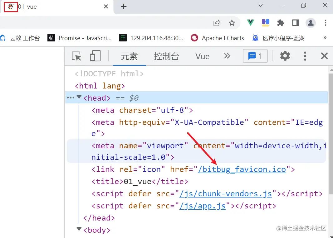Collapse the <body> node triangle
The height and width of the screenshot is (238, 333).
[79, 229]
